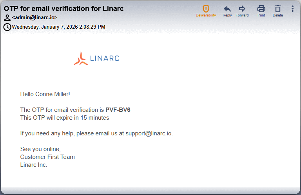The image size is (301, 195).
Task: Click the 'Customer First Team' signature line
Action: 47,157
